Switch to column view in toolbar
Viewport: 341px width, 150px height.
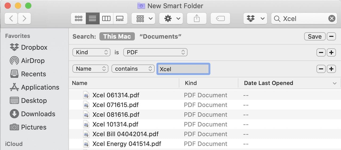106,19
